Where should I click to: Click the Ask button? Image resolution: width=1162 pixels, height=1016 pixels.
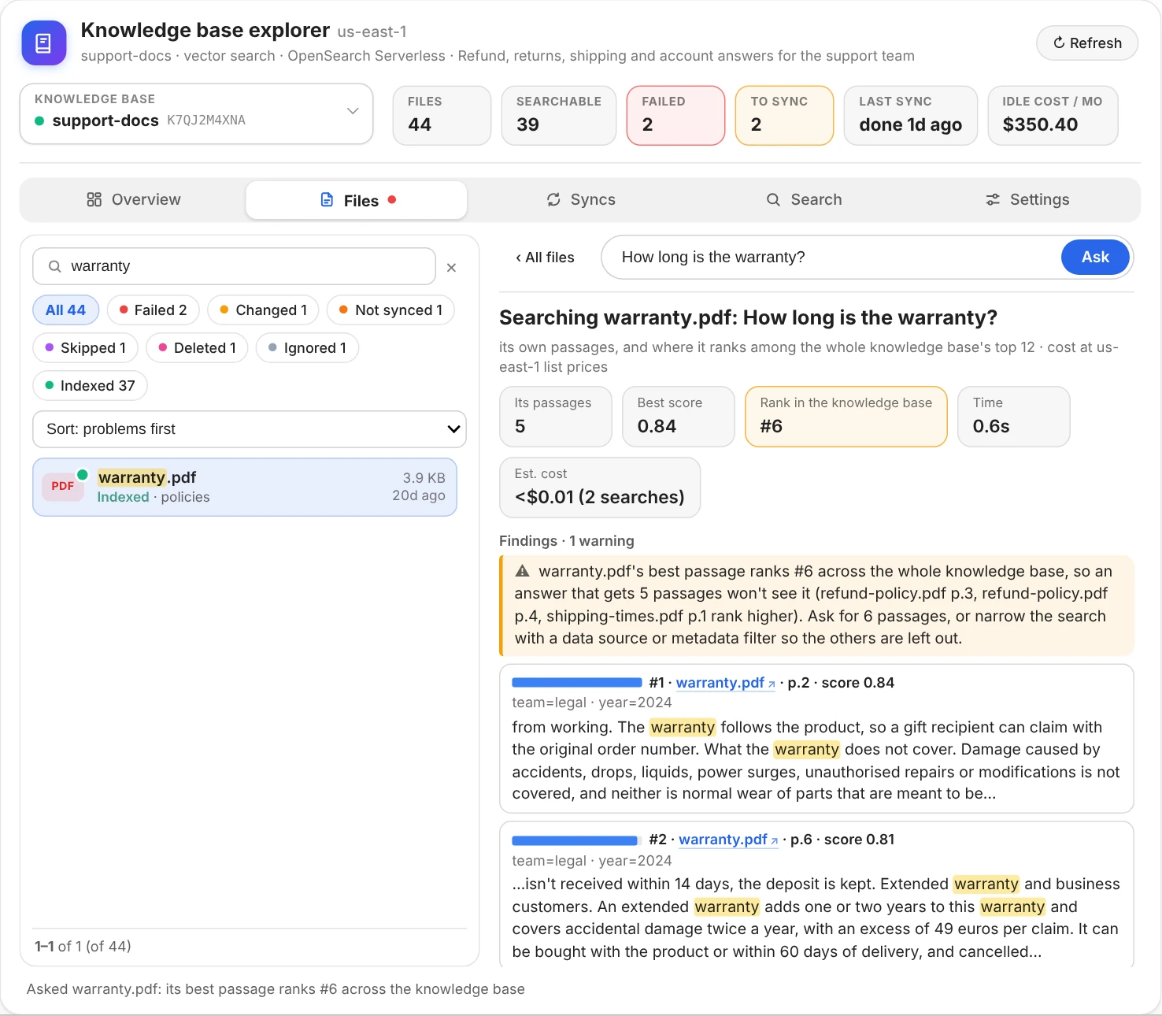pos(1095,257)
